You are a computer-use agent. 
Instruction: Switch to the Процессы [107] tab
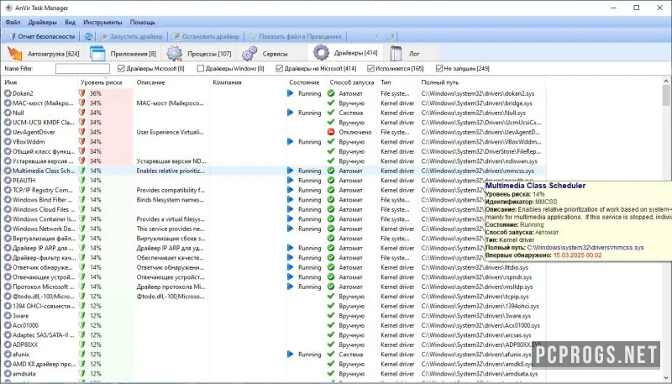pyautogui.click(x=199, y=54)
